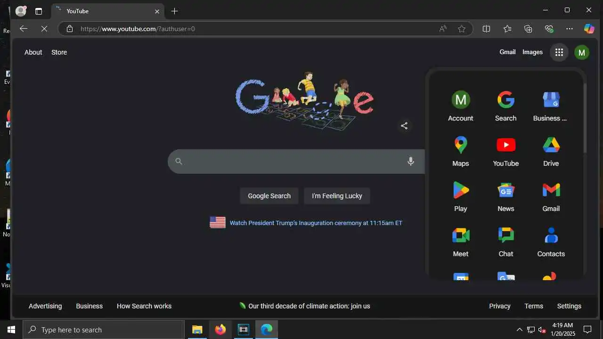
Task: Open Business Profile app icon
Action: click(551, 107)
